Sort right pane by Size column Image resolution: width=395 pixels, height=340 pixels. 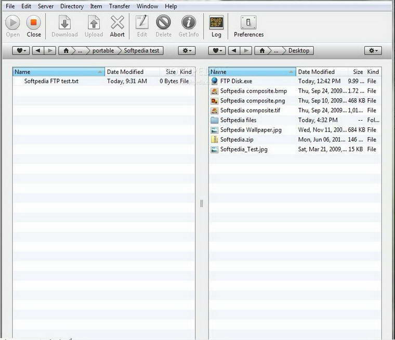click(x=357, y=72)
